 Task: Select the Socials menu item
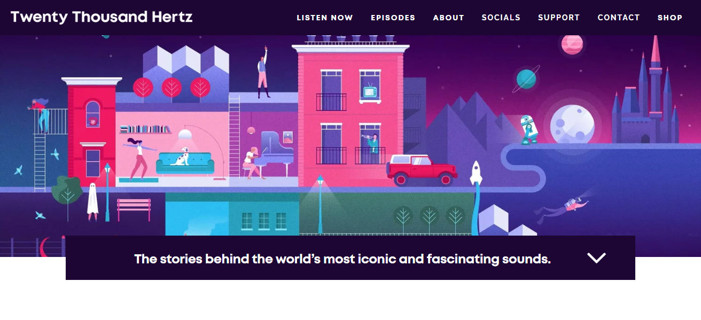click(501, 18)
